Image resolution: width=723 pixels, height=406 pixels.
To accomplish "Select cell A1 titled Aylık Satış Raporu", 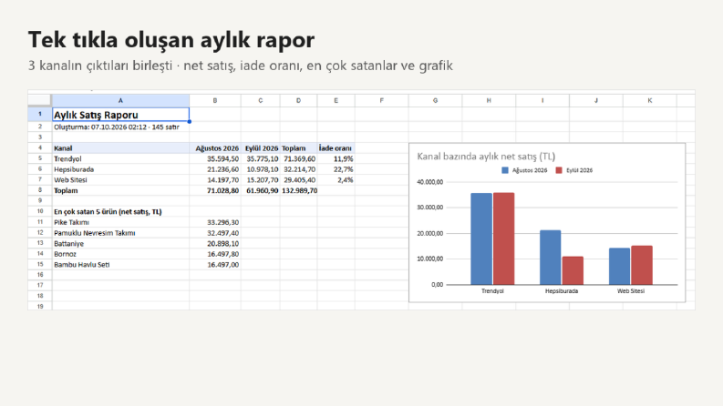I will tap(120, 115).
